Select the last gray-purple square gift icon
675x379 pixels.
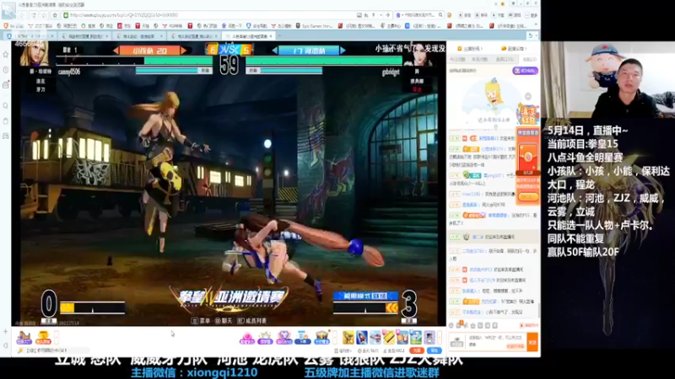pyautogui.click(x=429, y=338)
